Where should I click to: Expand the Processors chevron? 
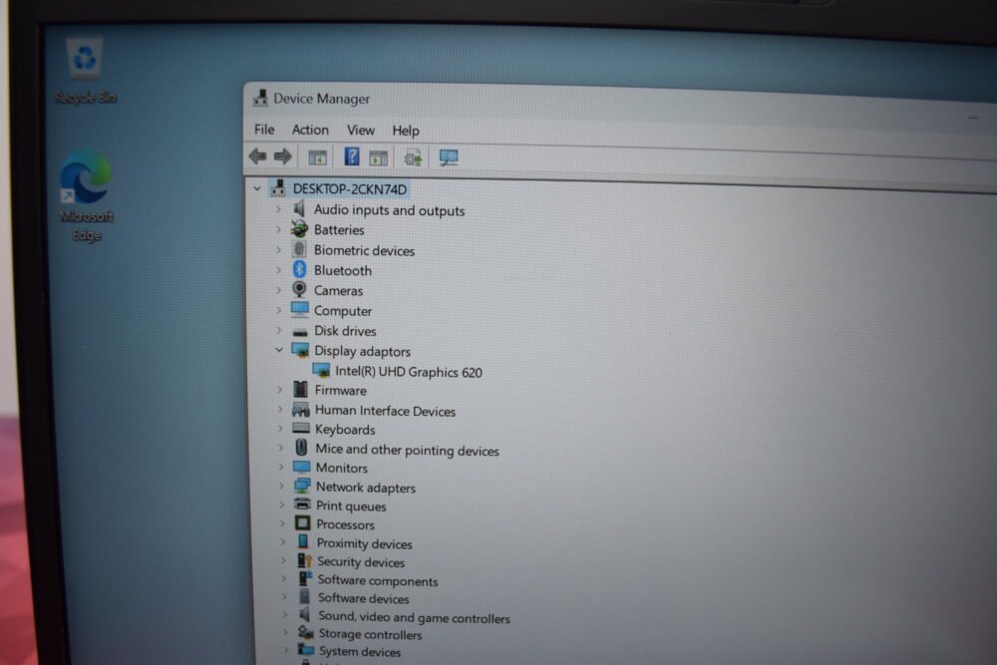point(282,523)
